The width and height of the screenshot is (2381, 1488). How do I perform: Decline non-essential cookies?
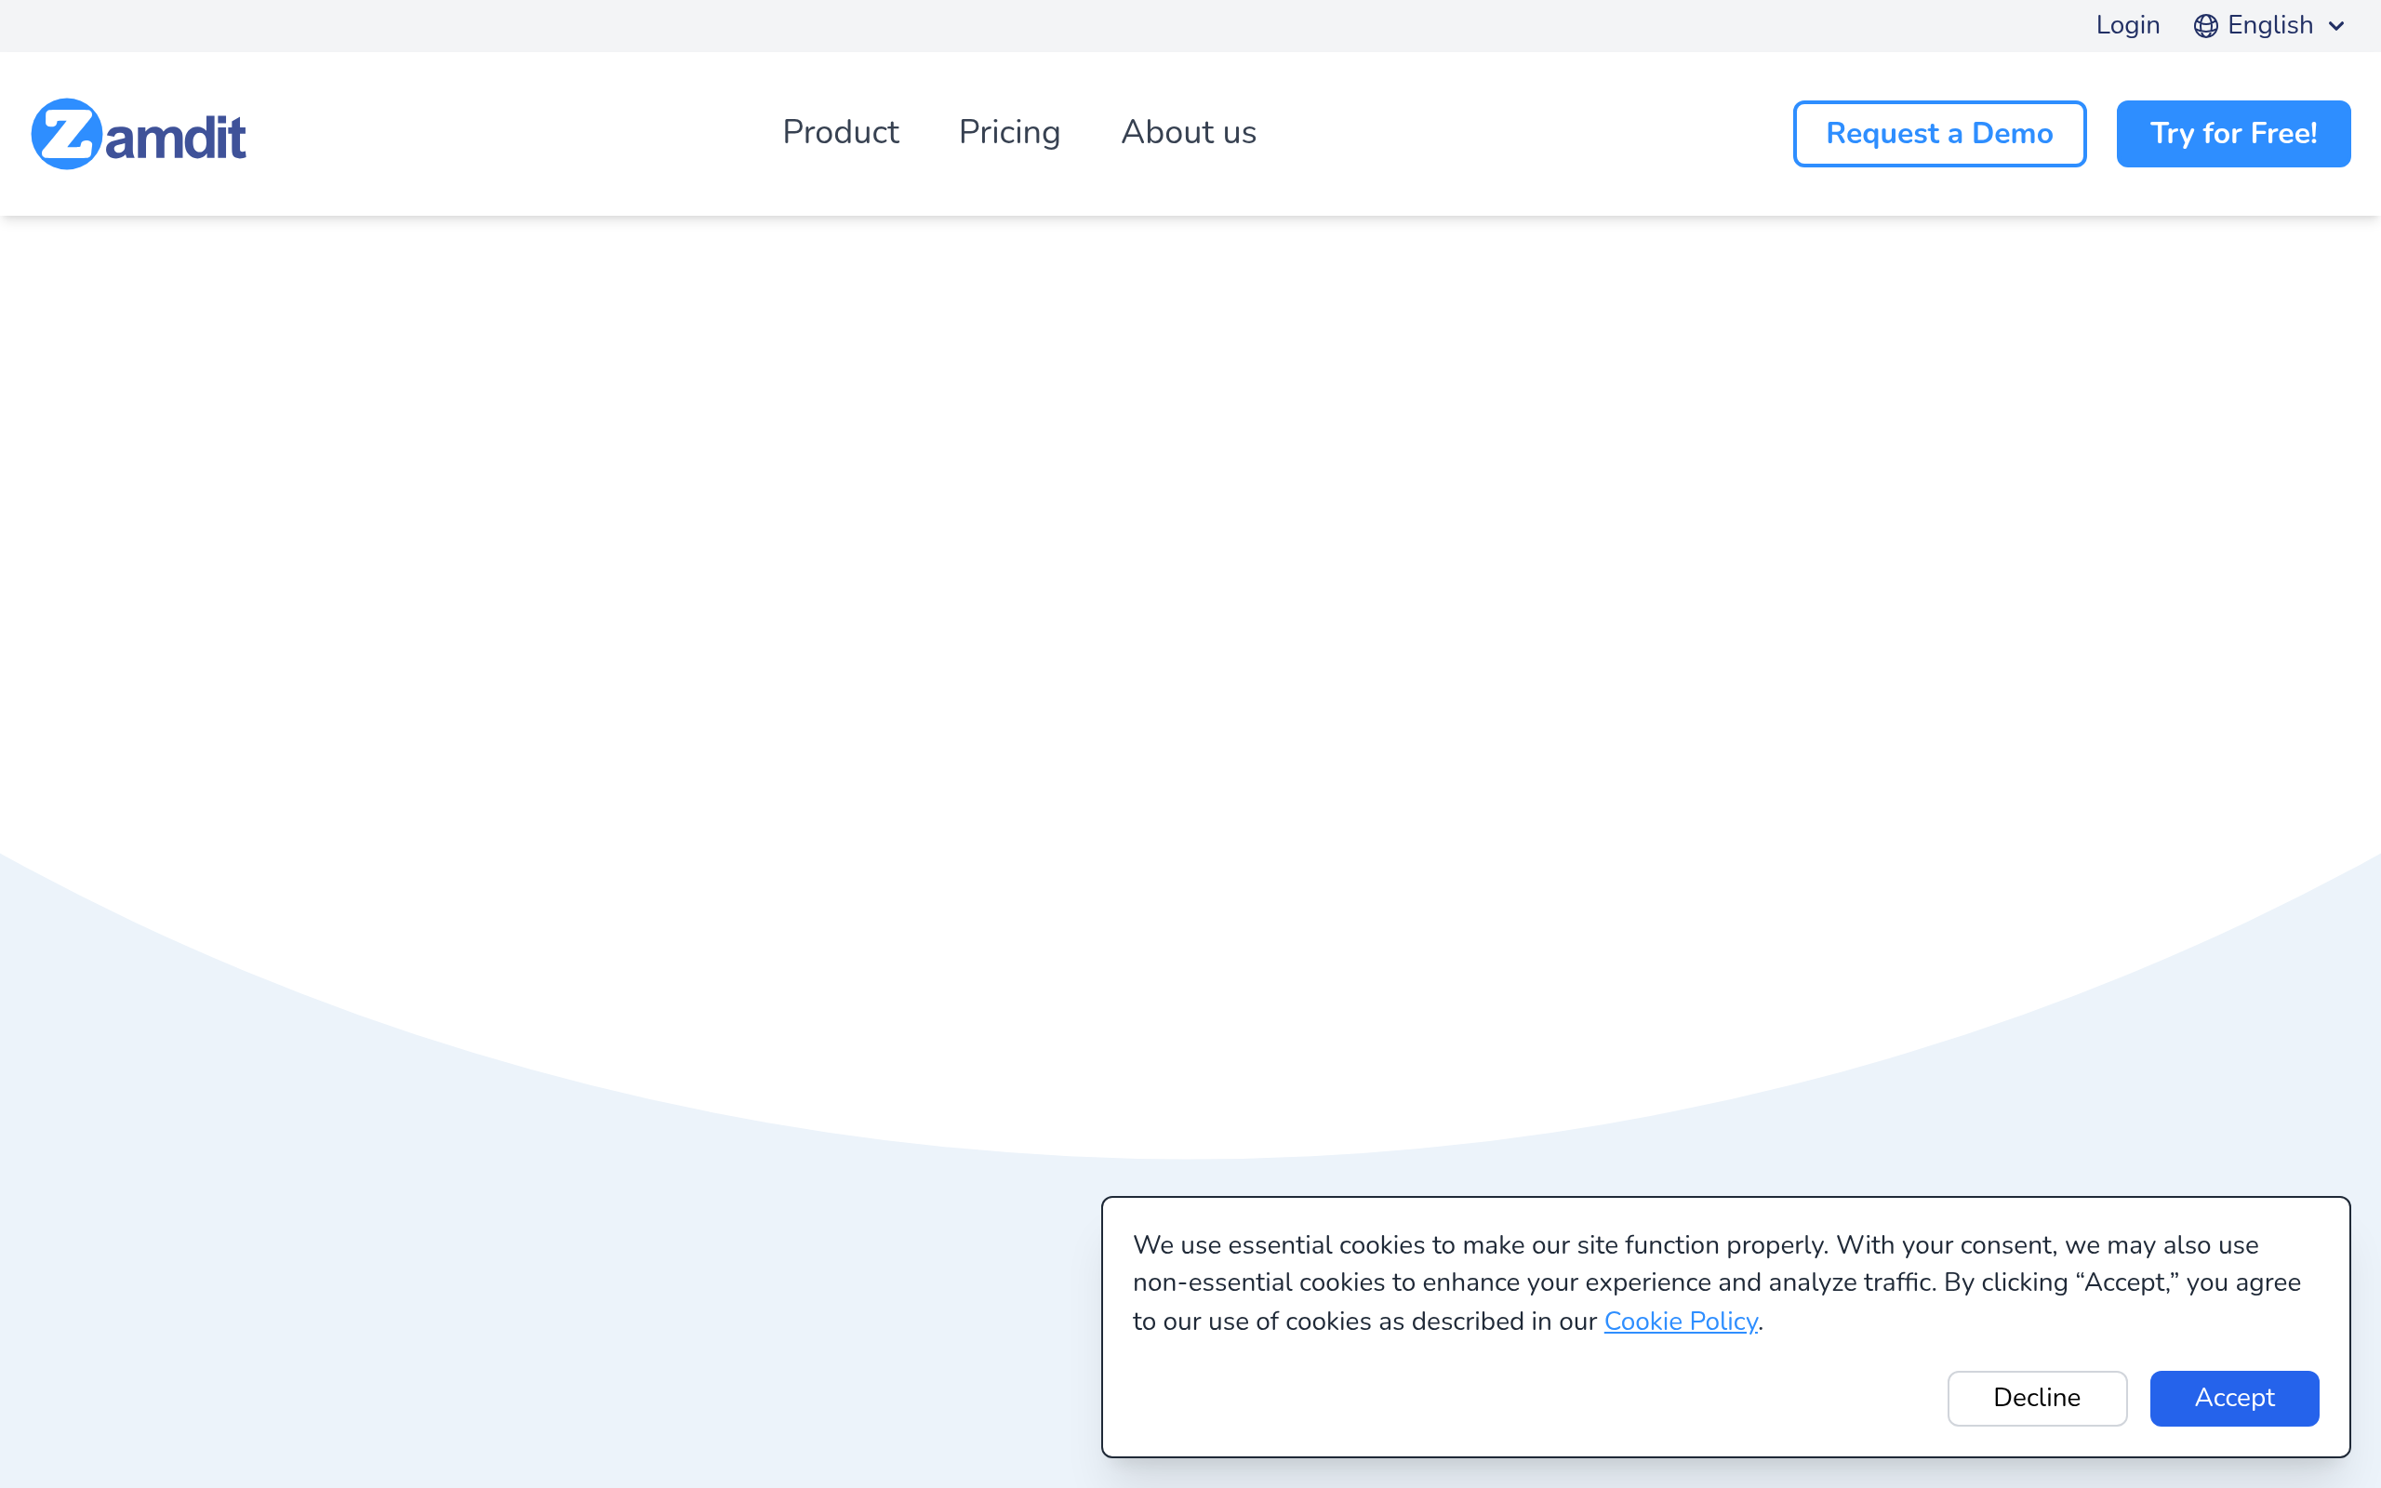point(2036,1398)
